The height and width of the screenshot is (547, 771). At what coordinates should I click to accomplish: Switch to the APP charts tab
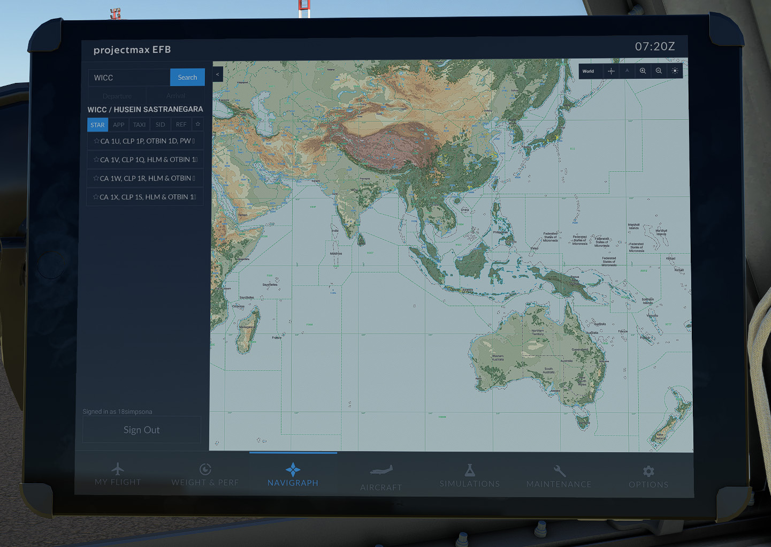pyautogui.click(x=118, y=125)
